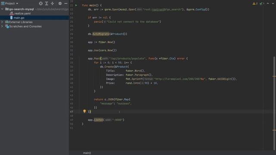Click faker.Word() in Title field
This screenshot has width=276, height=155.
coord(135,71)
